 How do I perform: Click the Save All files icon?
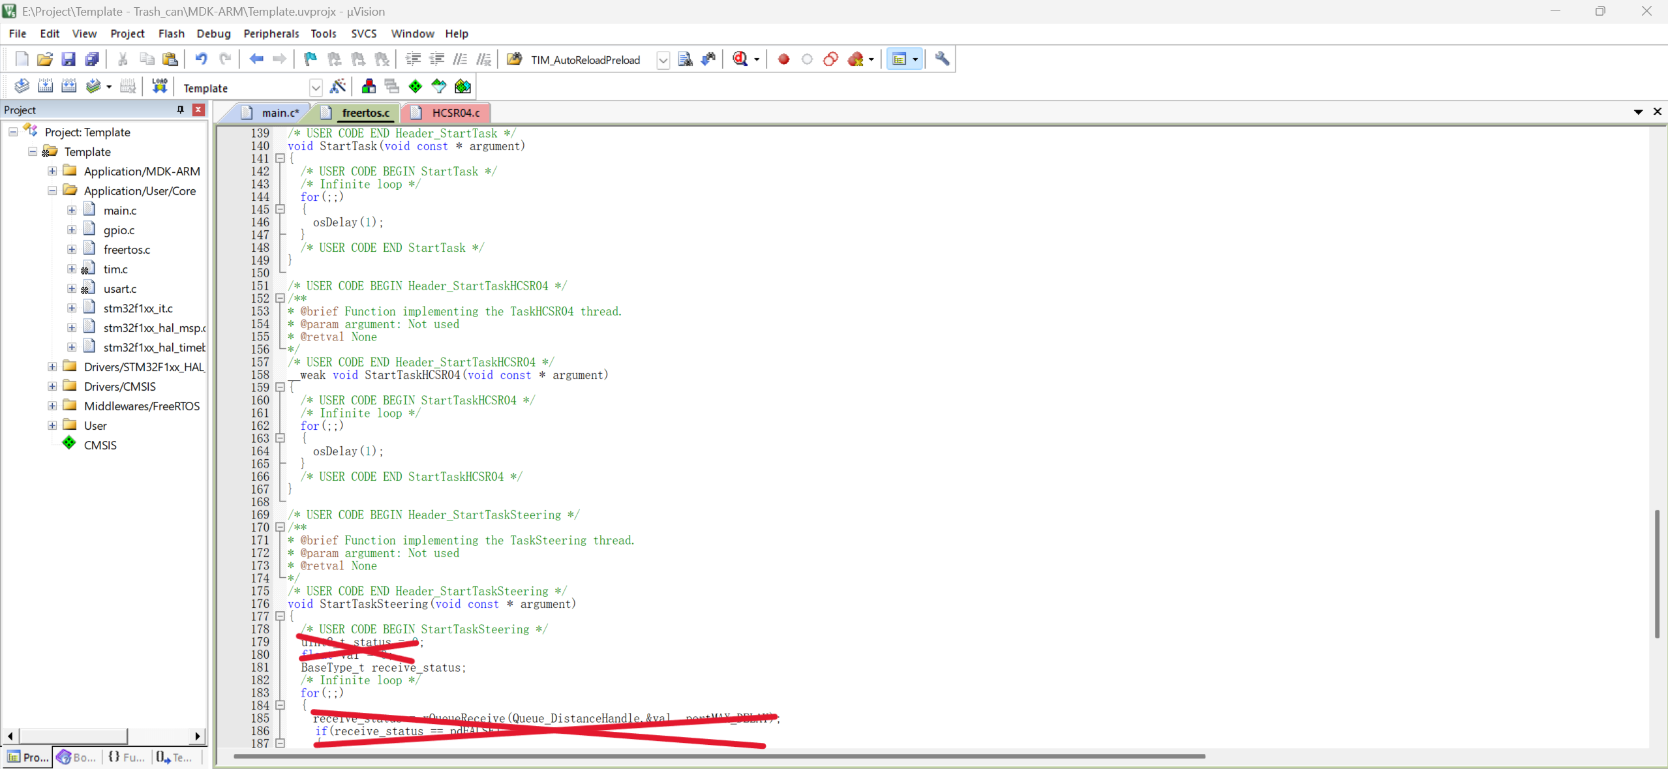pos(92,59)
